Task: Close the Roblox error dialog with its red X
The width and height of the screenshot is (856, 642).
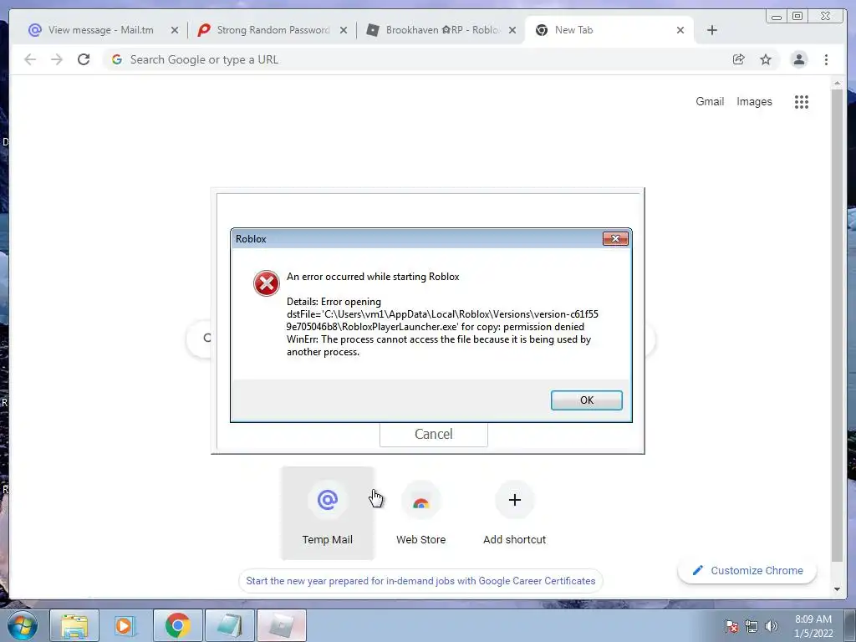Action: pos(615,238)
